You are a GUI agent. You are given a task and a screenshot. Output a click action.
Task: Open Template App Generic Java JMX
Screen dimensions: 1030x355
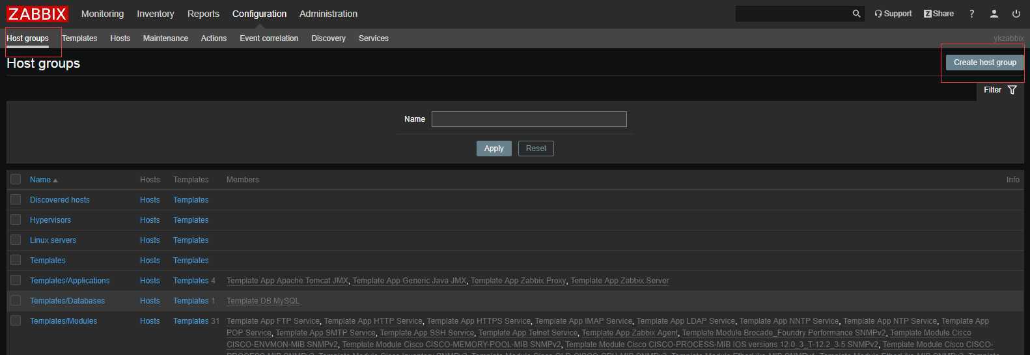coord(410,281)
